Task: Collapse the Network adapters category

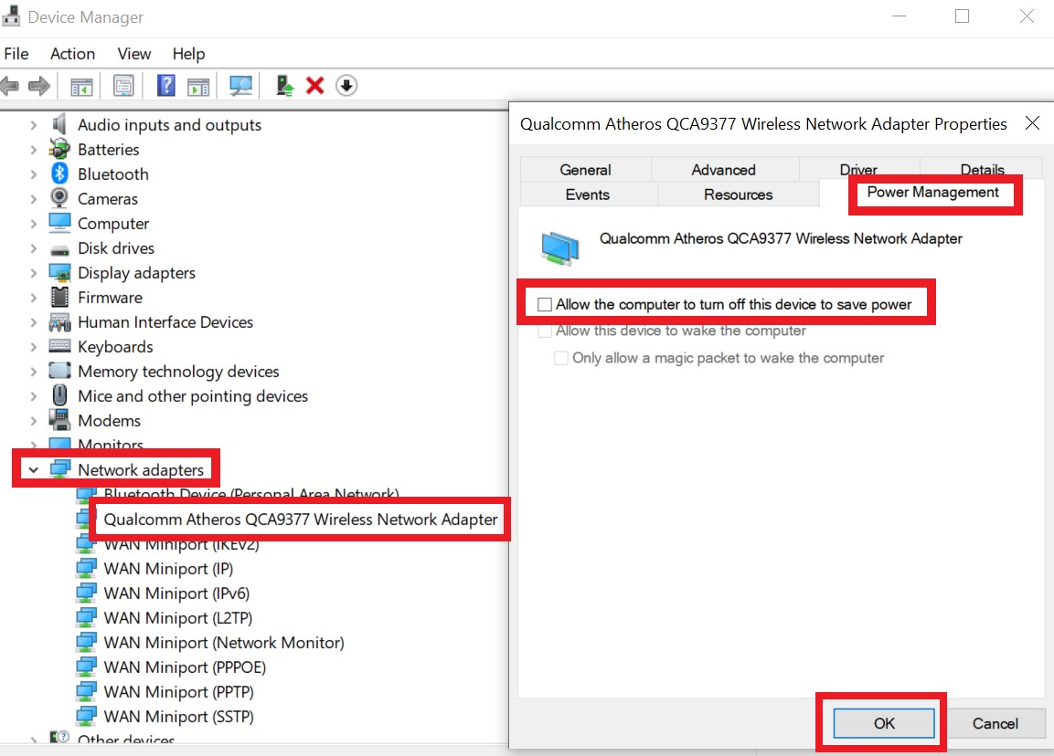Action: (33, 469)
